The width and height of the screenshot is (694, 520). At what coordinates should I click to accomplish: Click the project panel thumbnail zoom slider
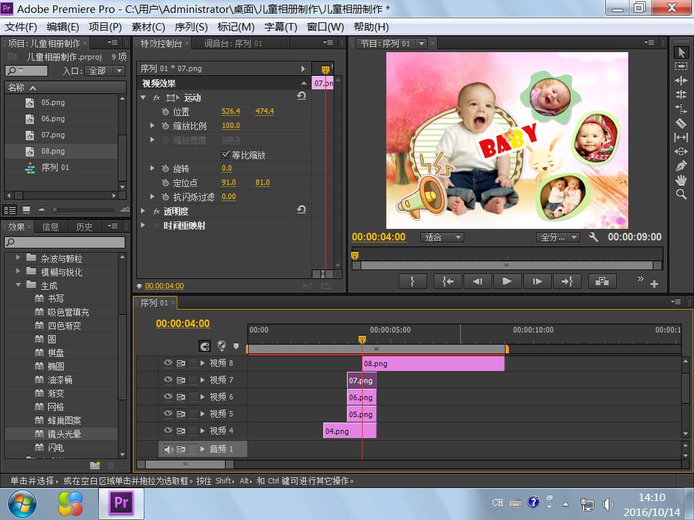[55, 210]
